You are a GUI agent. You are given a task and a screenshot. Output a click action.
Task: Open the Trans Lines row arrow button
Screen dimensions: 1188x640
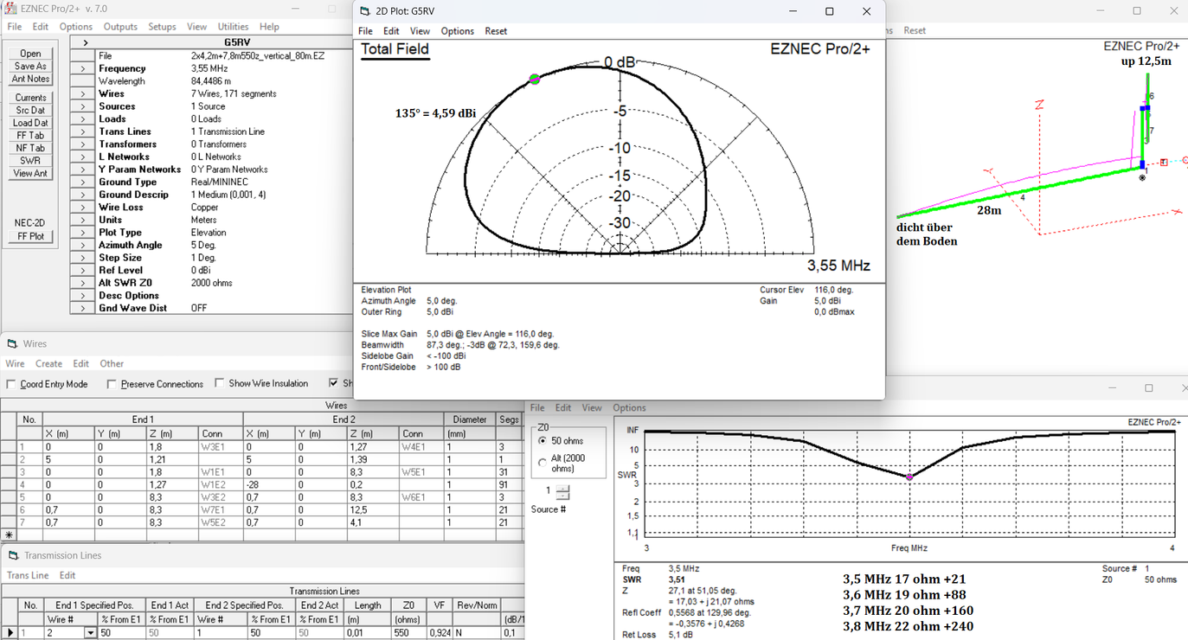point(83,131)
